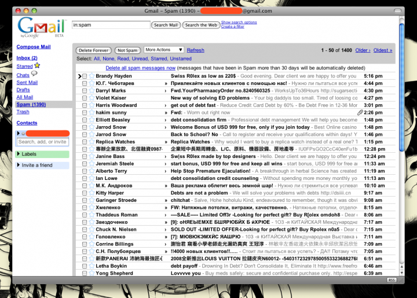The height and width of the screenshot is (298, 417).
Task: Star the Letha Boykin email
Action: [x=92, y=266]
